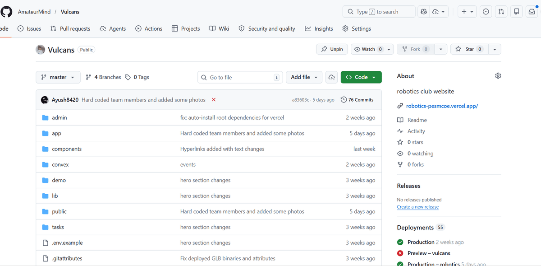Open the Wiki tab
The image size is (541, 266).
tap(219, 28)
